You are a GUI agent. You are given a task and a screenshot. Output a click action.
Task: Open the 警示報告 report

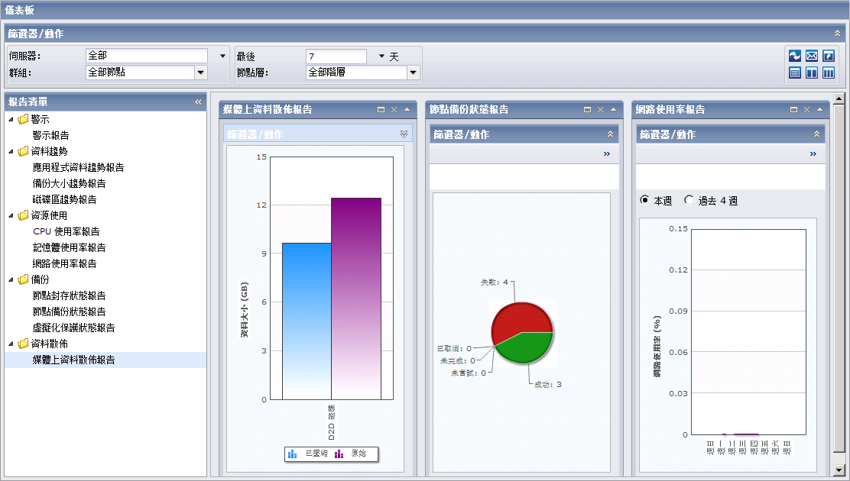51,135
